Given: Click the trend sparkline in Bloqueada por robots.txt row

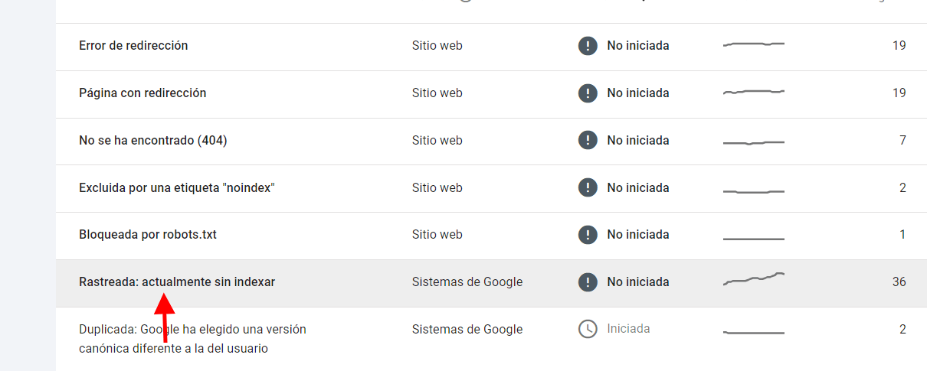Looking at the screenshot, I should coord(754,239).
